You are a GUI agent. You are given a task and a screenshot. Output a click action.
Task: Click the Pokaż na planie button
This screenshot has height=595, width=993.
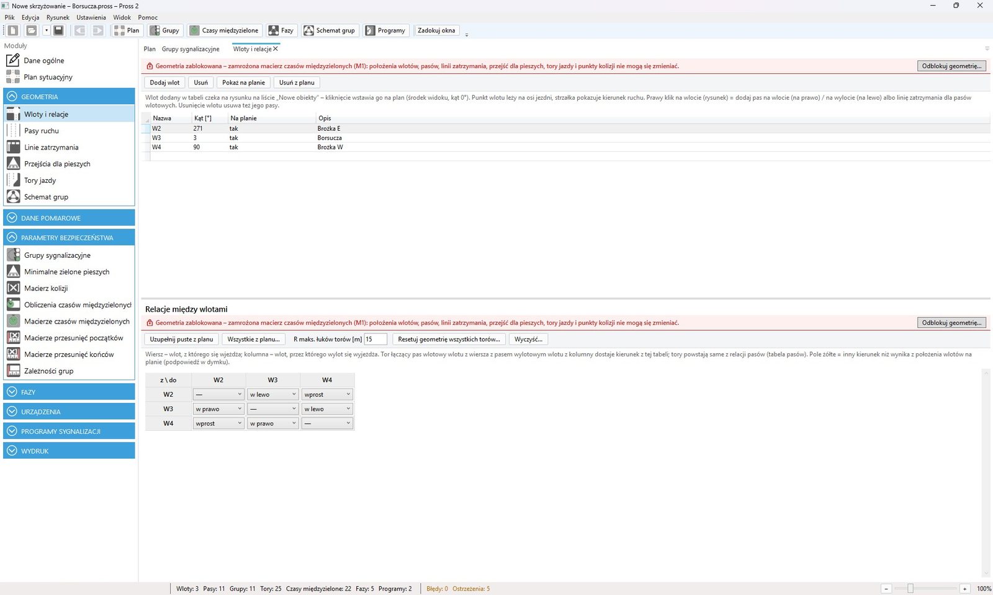tap(243, 82)
